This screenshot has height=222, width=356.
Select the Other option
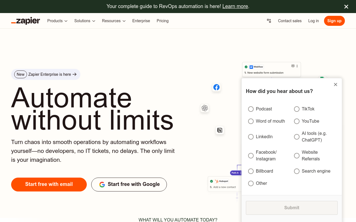251,183
